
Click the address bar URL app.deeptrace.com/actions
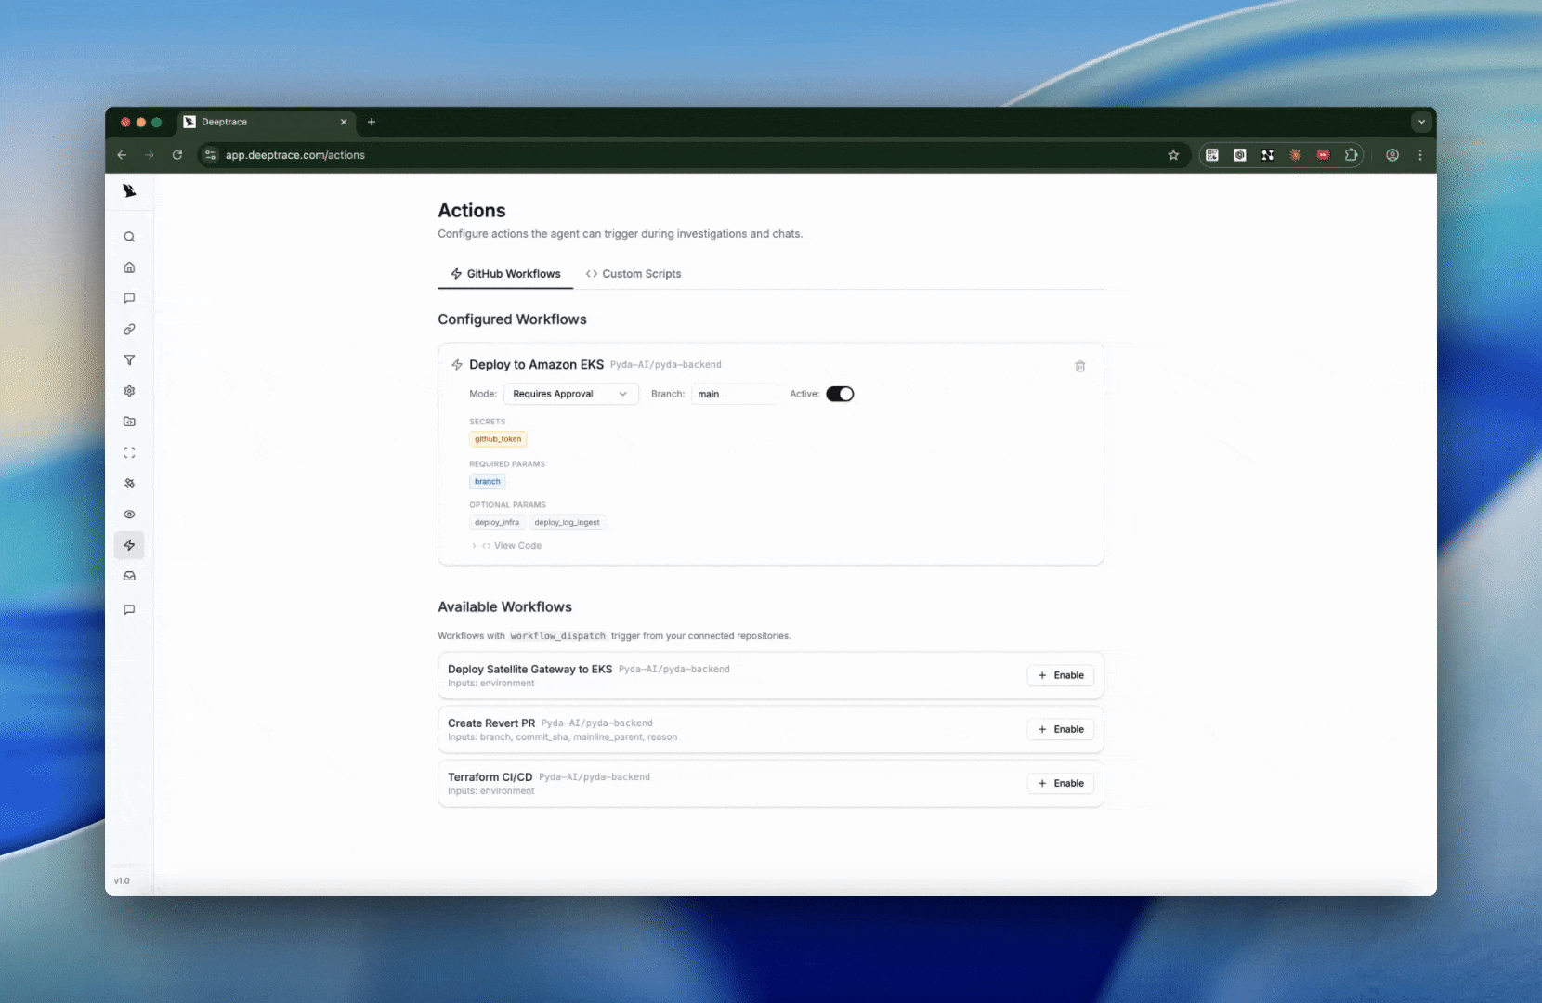[295, 155]
